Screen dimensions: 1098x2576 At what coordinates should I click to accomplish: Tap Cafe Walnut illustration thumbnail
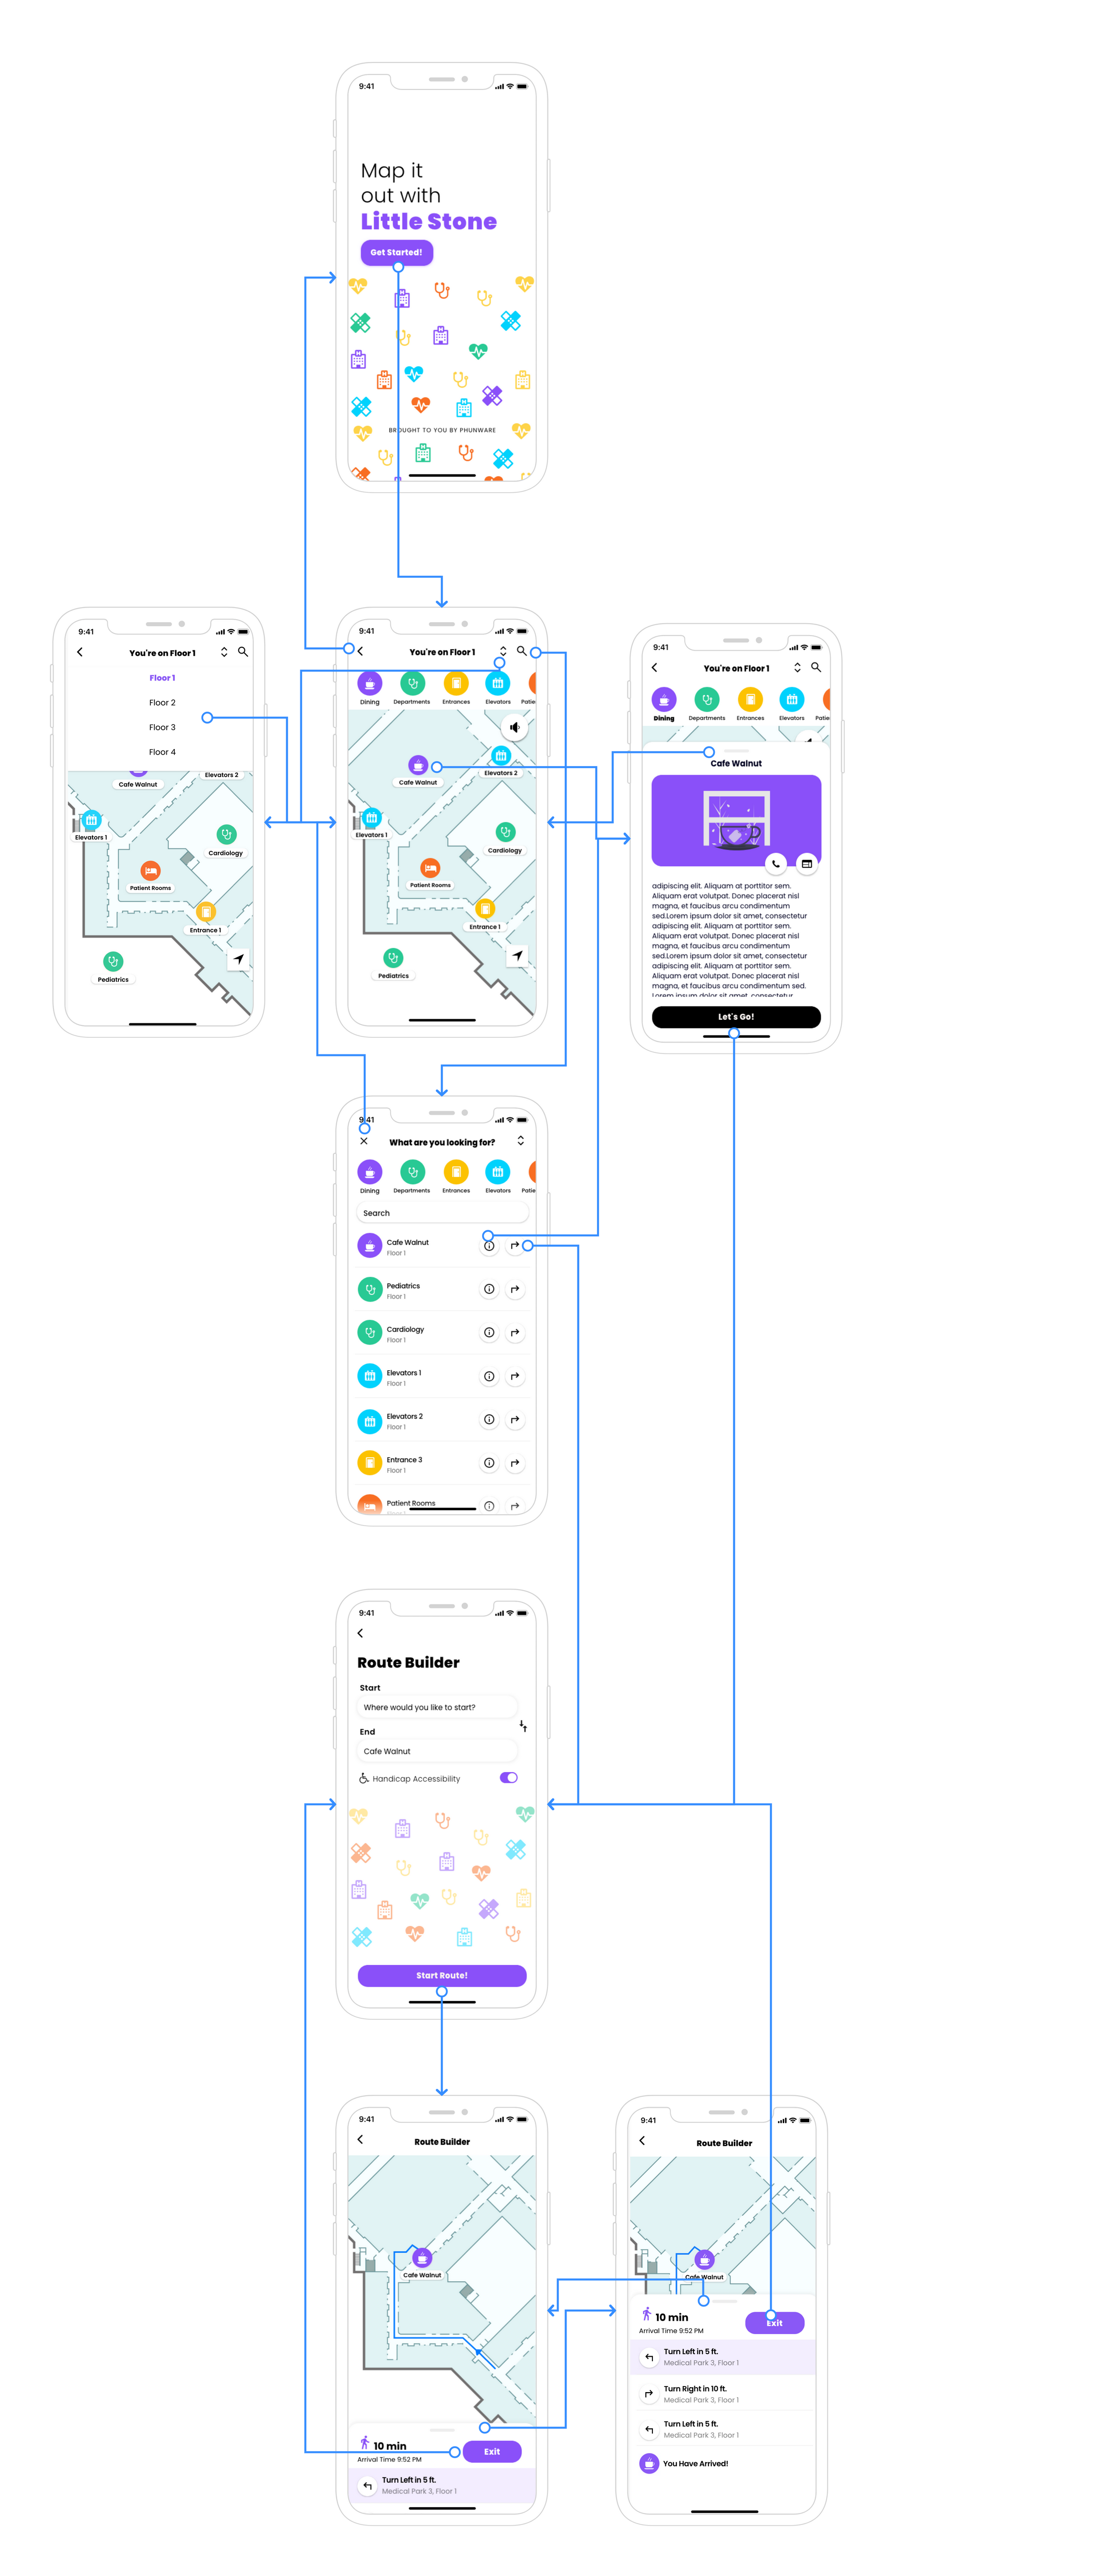736,820
